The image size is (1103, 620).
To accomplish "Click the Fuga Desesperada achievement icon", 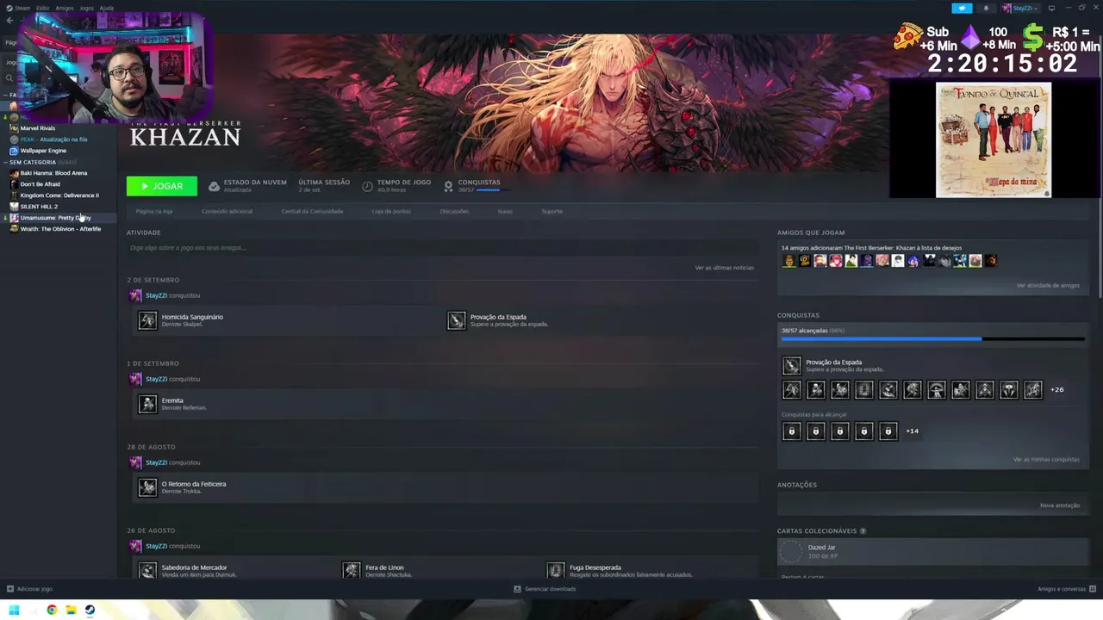I will [x=556, y=570].
